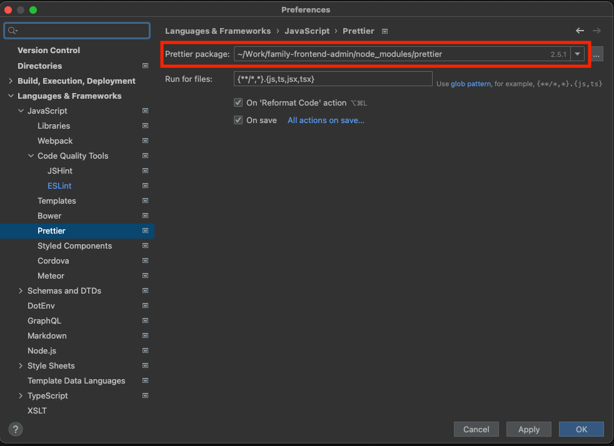Open the Webpack settings page

55,141
